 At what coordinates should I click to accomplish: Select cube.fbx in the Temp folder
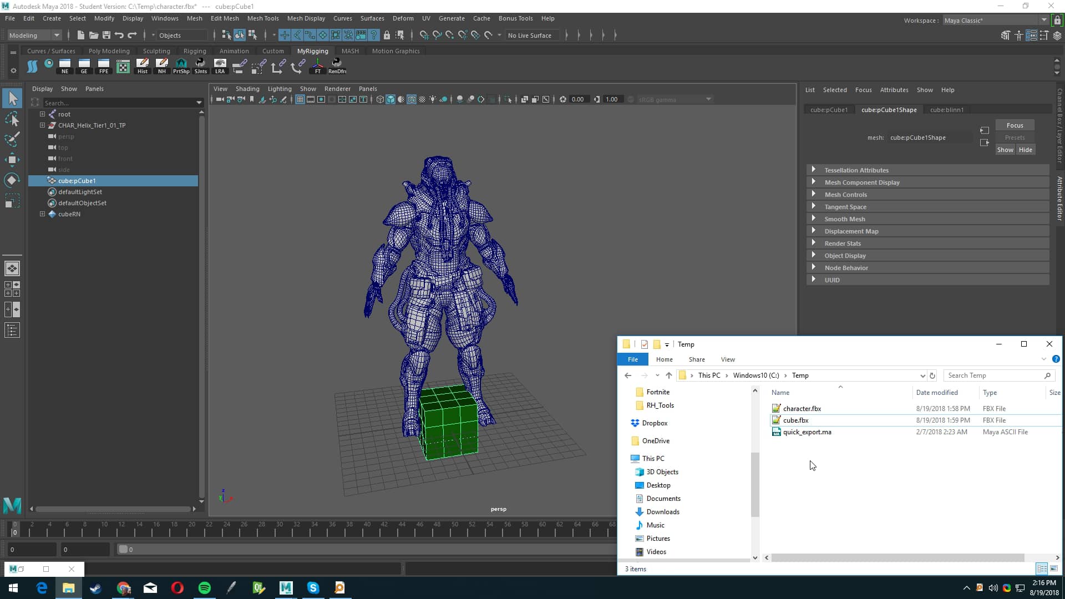(x=795, y=420)
